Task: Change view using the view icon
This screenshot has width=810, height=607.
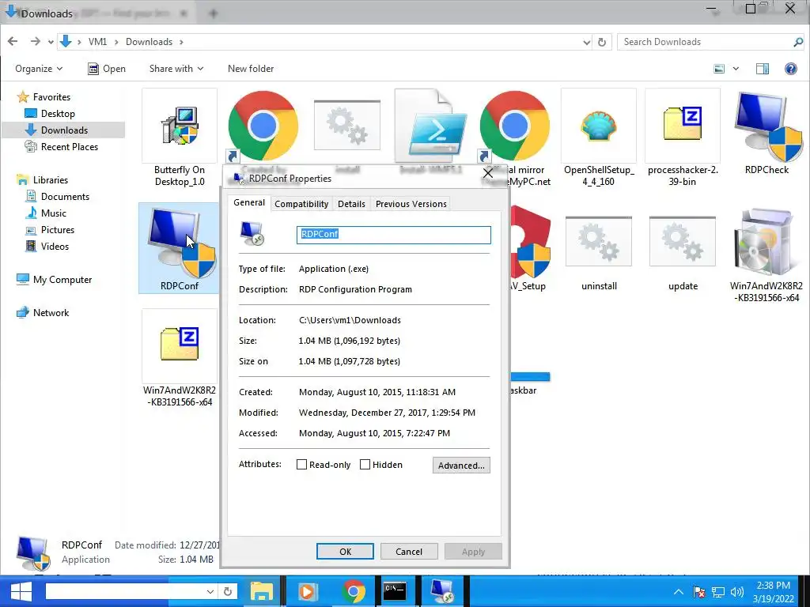Action: click(x=718, y=69)
